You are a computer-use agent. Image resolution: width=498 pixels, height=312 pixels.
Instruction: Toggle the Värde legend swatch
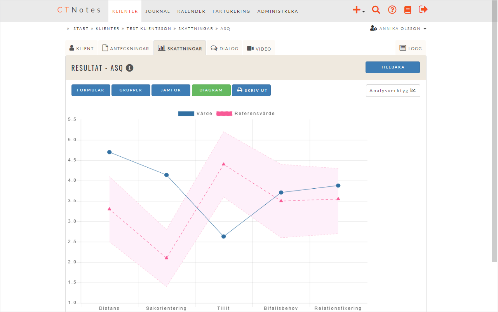186,114
